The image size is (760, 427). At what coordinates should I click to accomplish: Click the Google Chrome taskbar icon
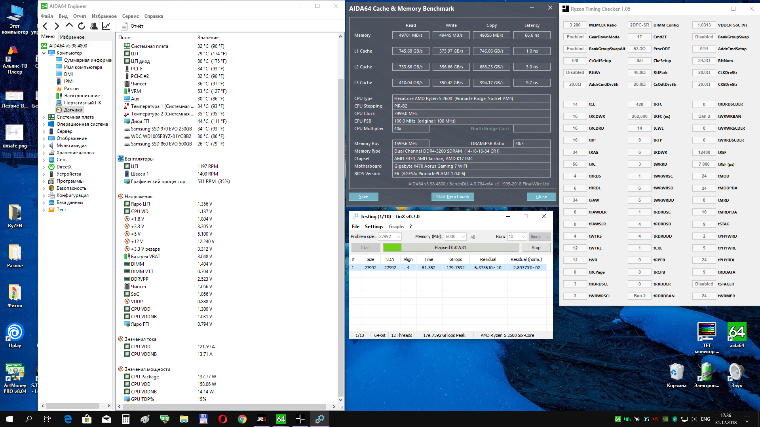click(242, 419)
